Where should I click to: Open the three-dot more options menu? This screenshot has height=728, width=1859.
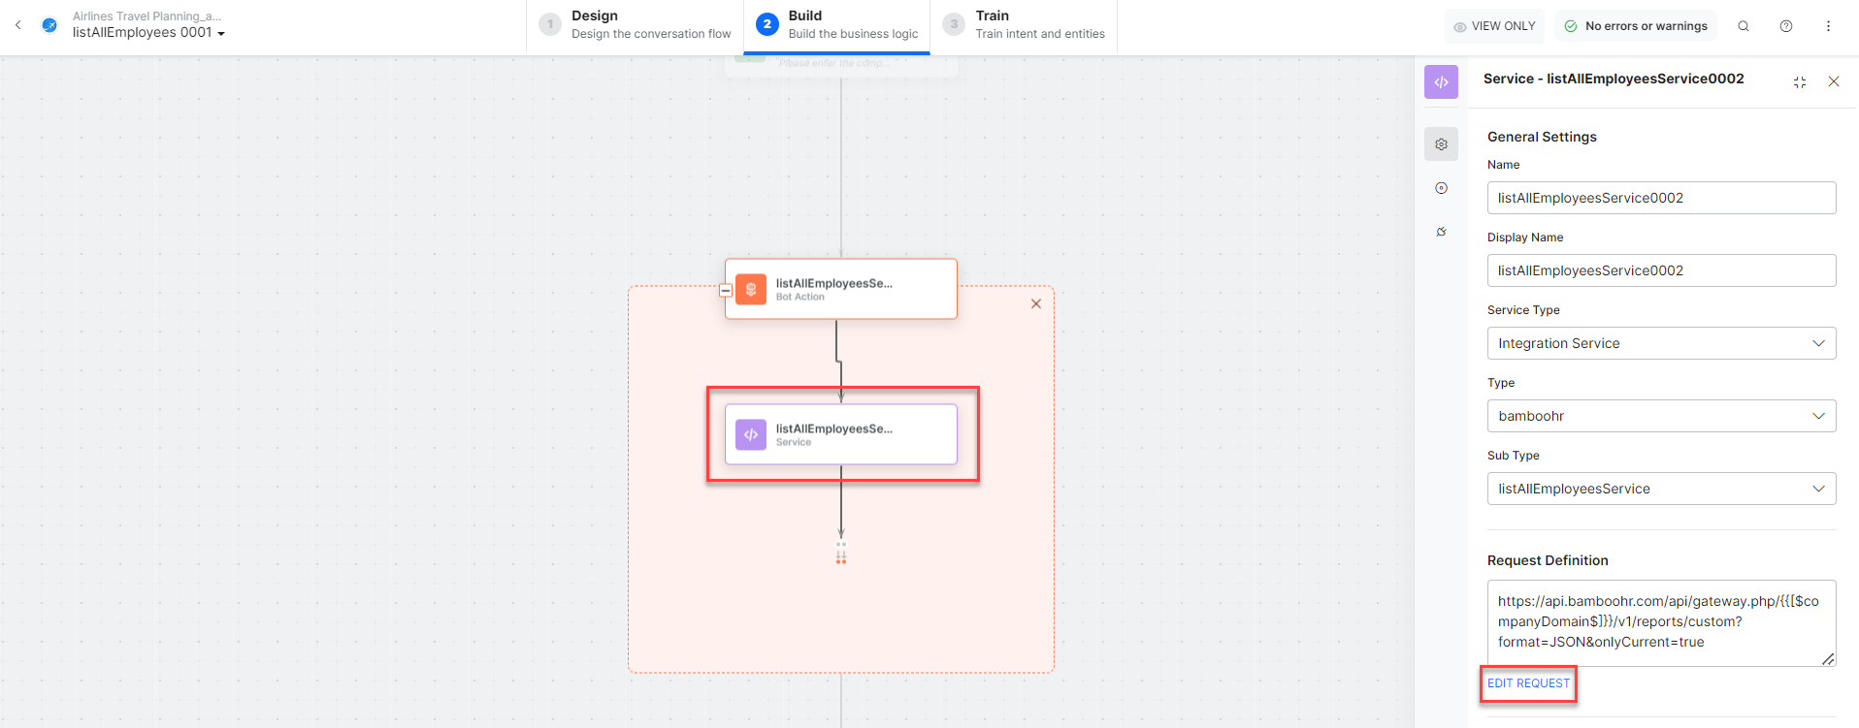pyautogui.click(x=1828, y=26)
